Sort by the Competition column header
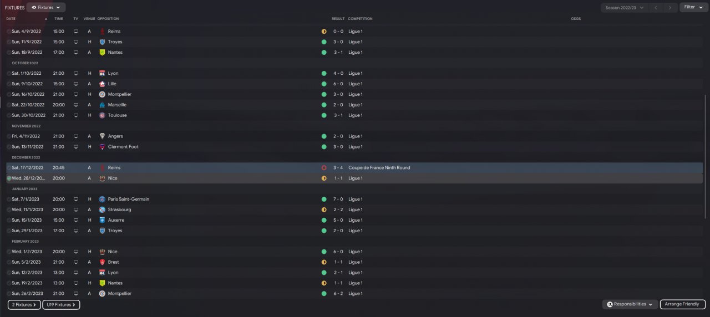The height and width of the screenshot is (317, 710). (360, 19)
